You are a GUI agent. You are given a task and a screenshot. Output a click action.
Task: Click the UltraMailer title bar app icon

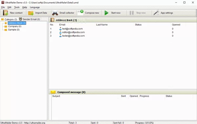(x=3, y=2)
